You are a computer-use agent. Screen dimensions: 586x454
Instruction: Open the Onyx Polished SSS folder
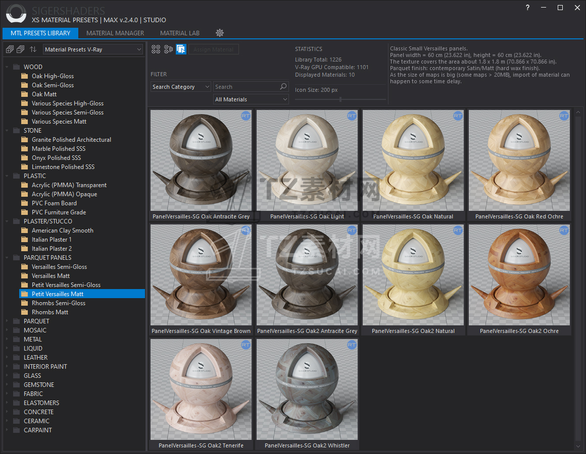point(56,158)
